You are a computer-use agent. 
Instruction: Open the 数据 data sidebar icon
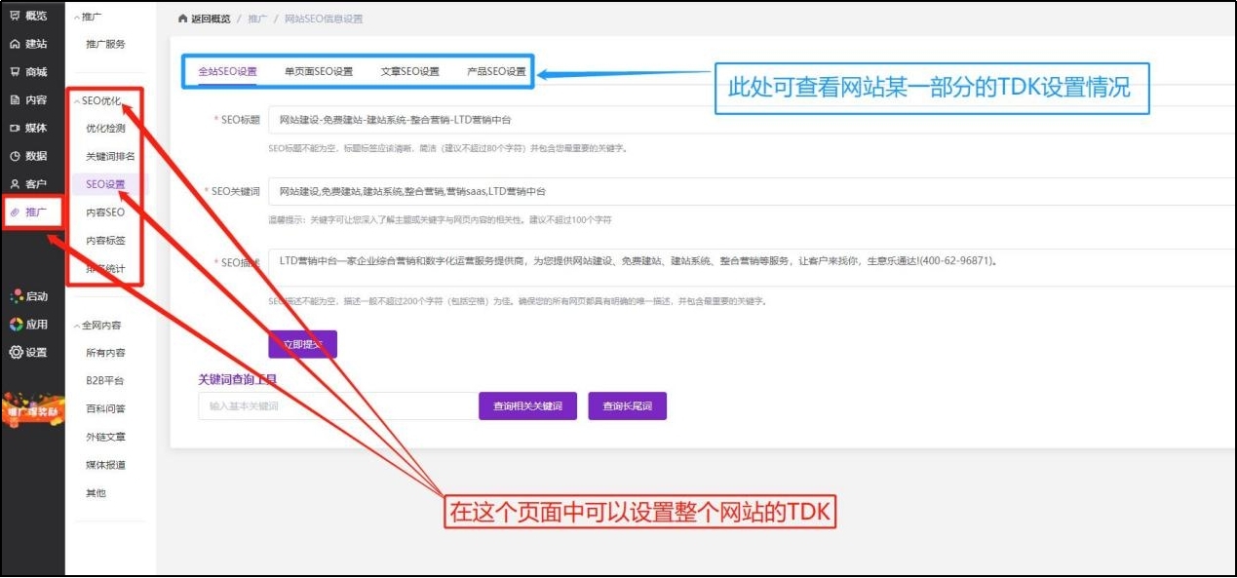pos(15,156)
